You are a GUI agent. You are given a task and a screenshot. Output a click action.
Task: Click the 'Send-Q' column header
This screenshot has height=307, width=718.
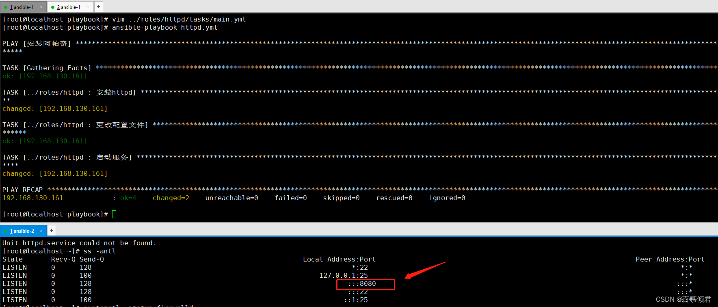click(x=92, y=259)
